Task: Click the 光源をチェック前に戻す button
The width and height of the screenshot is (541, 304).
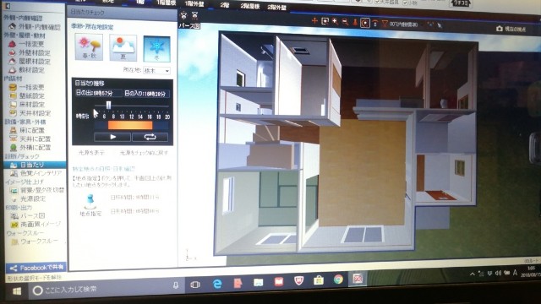Action: coord(144,153)
